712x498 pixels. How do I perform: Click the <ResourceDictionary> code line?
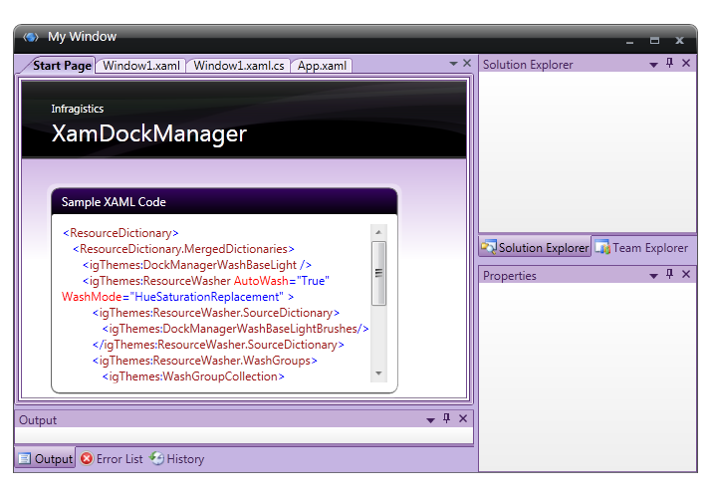(x=120, y=233)
